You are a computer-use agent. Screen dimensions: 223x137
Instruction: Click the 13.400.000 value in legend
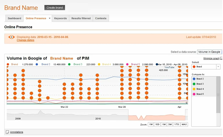coord(59,64)
